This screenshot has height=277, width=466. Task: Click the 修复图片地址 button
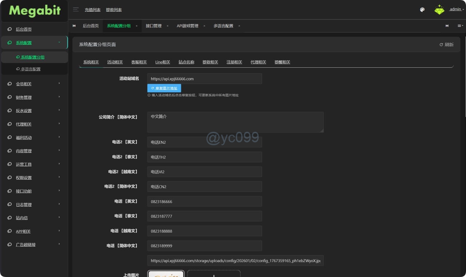[164, 88]
